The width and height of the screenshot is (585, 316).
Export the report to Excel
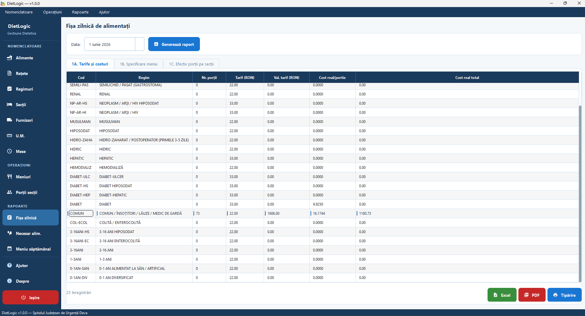502,295
